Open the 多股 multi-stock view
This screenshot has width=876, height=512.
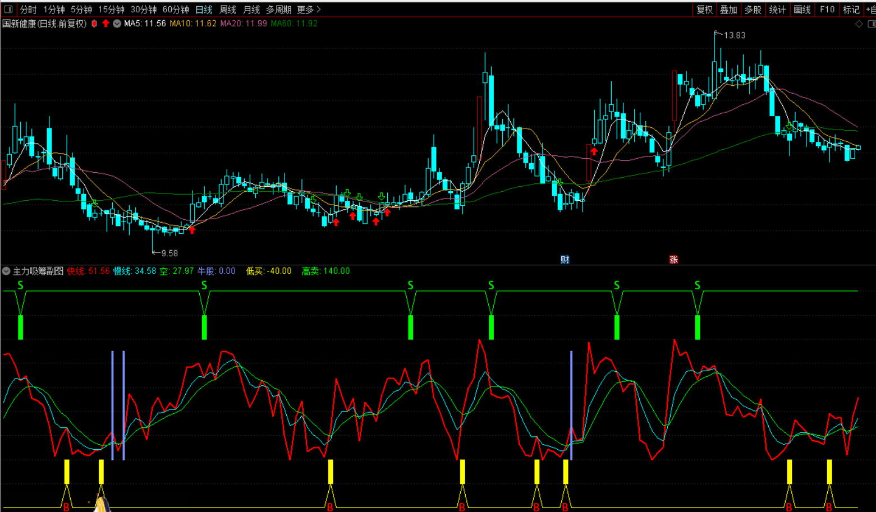tap(753, 10)
